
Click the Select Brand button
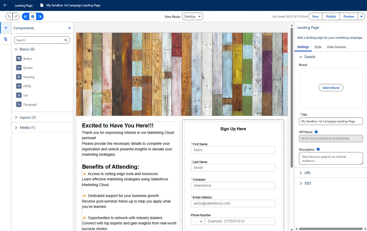[x=331, y=88]
